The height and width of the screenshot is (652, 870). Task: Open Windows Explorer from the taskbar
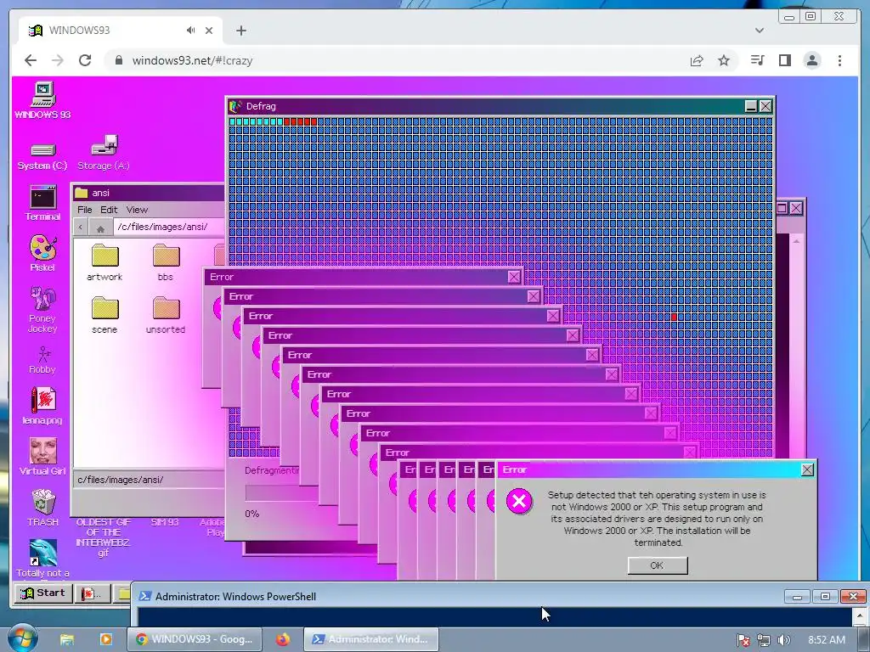pyautogui.click(x=67, y=640)
